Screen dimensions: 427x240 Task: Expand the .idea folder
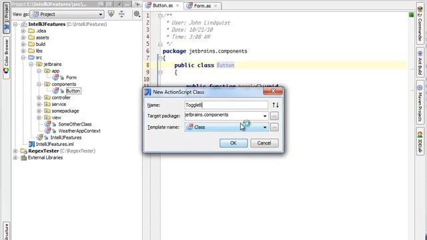point(23,31)
